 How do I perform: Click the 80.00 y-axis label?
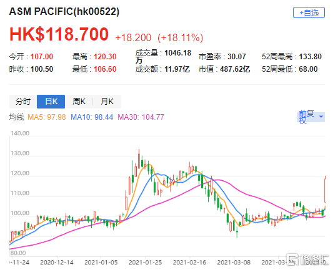[x=18, y=253]
